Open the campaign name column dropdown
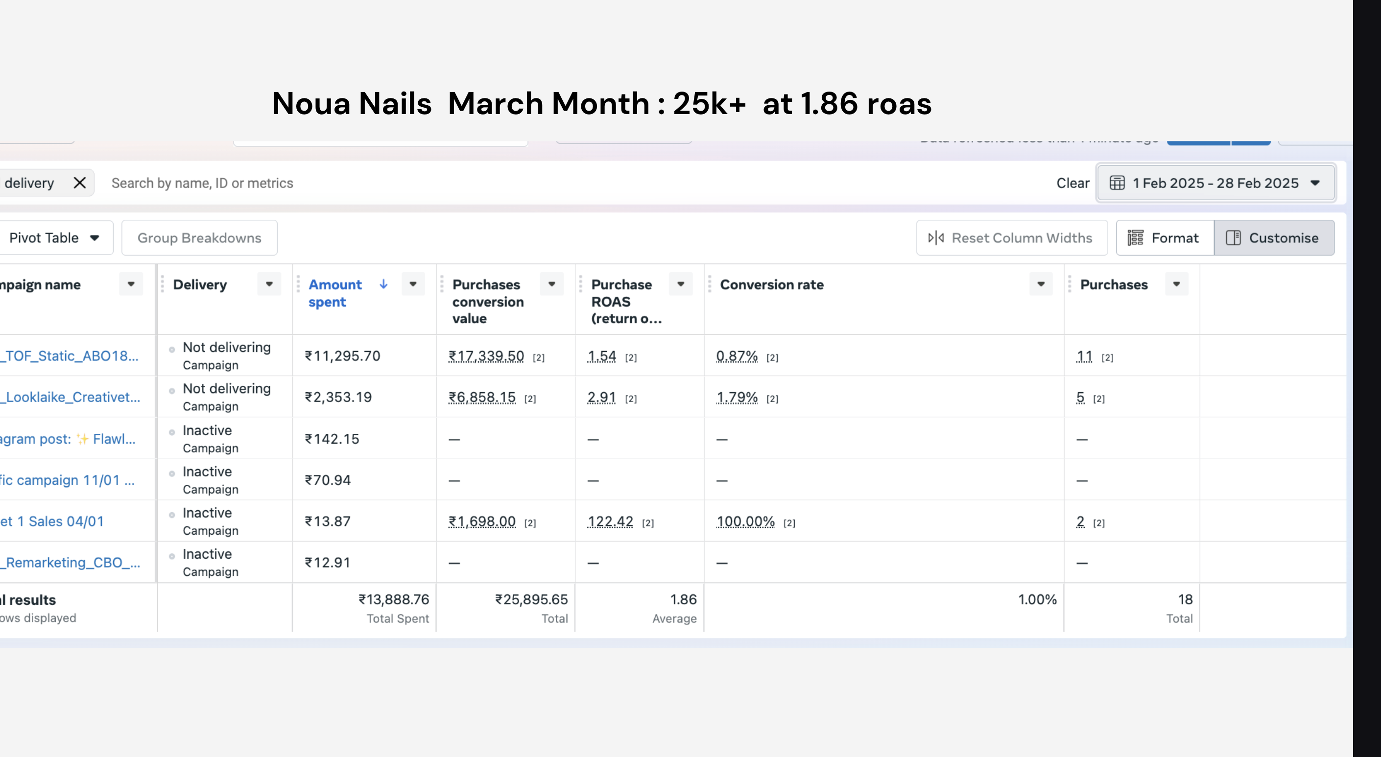 click(x=131, y=284)
